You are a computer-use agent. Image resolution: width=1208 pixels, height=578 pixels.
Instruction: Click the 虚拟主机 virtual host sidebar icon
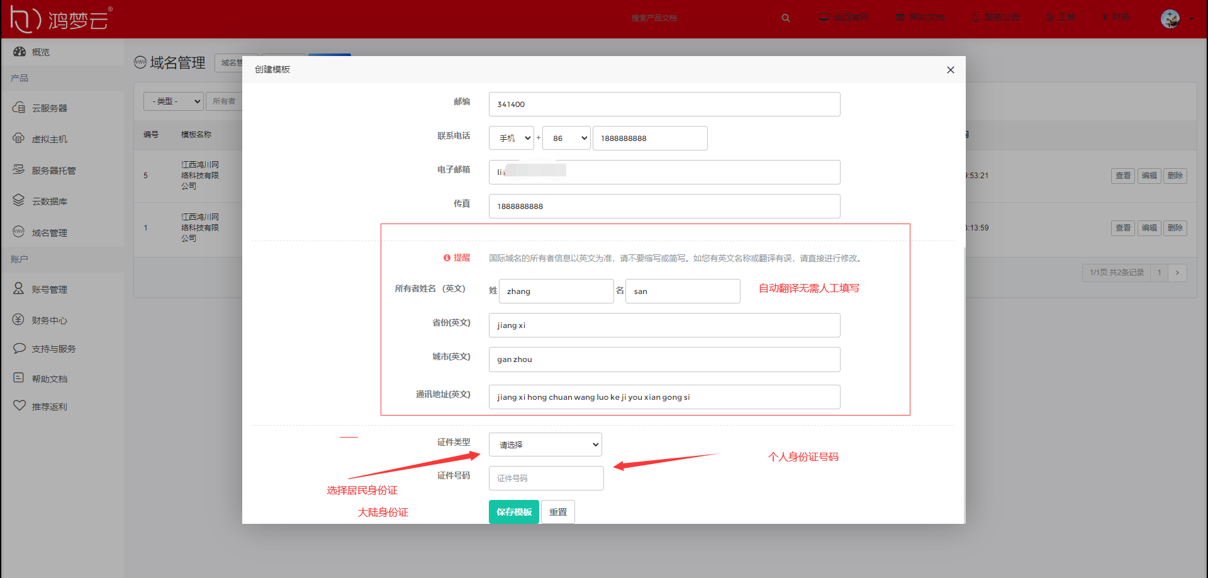[19, 139]
